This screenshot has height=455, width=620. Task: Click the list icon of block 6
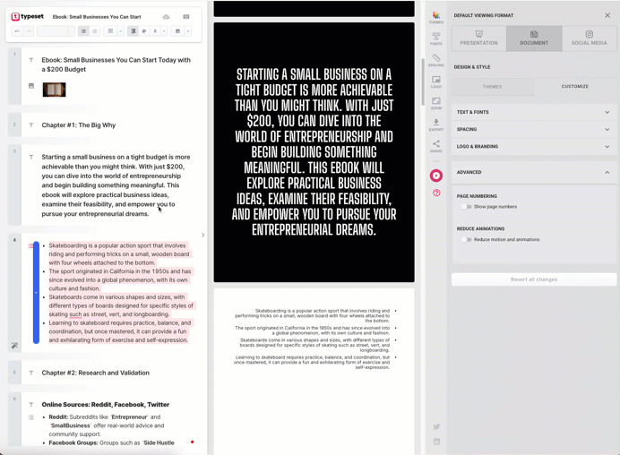click(31, 417)
